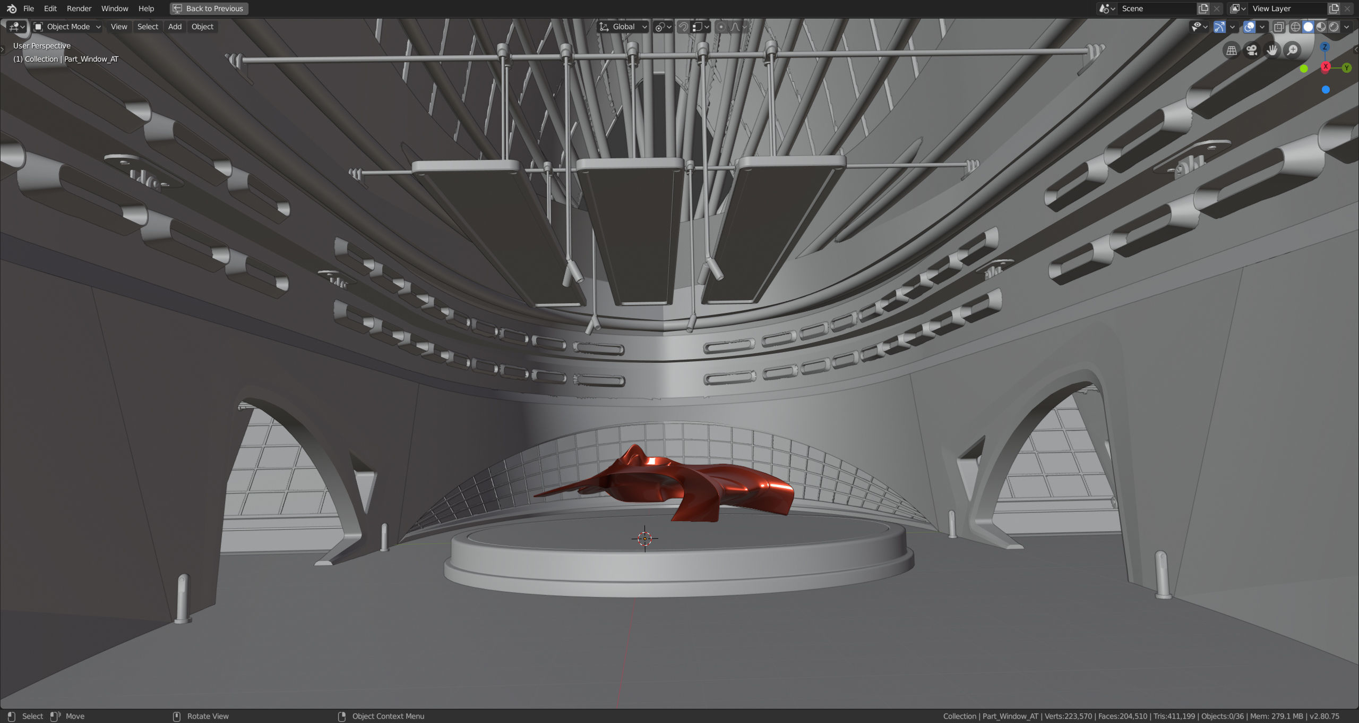1359x723 pixels.
Task: Expand the pivot point dropdown
Action: pos(663,27)
